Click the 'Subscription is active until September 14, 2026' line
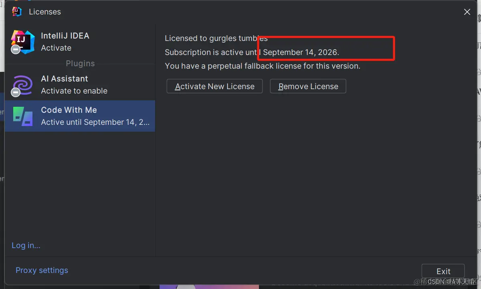The image size is (481, 289). pos(252,52)
